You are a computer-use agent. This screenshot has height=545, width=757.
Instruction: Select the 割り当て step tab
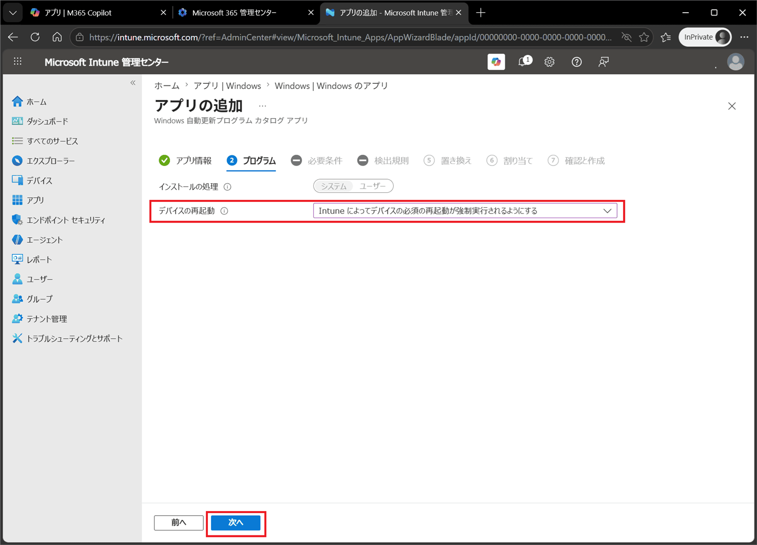pyautogui.click(x=510, y=160)
